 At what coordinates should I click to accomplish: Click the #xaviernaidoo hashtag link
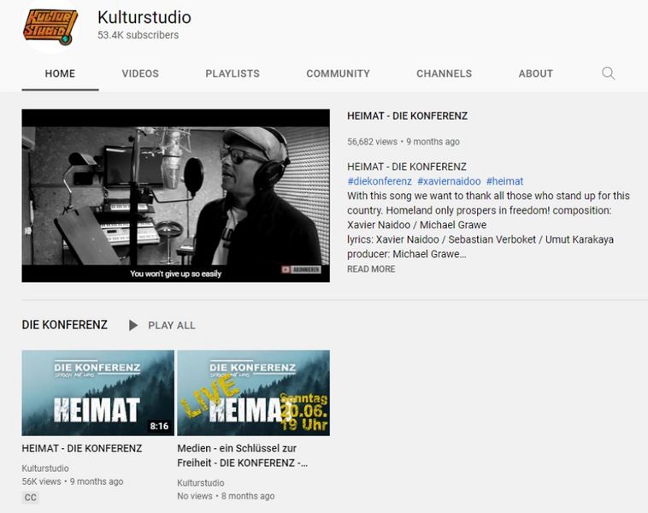(x=449, y=181)
